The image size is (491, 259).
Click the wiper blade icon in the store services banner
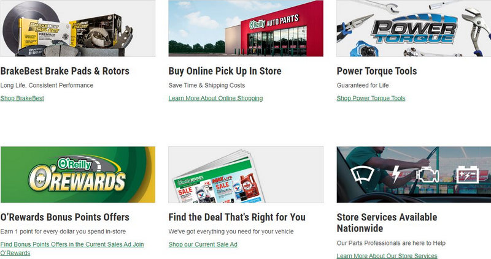pyautogui.click(x=362, y=174)
